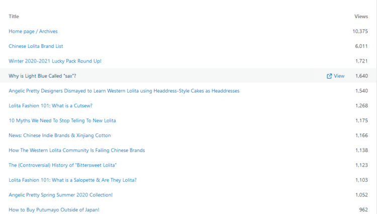Select "10 Myths We Need To Stop Telling" post

(x=62, y=121)
